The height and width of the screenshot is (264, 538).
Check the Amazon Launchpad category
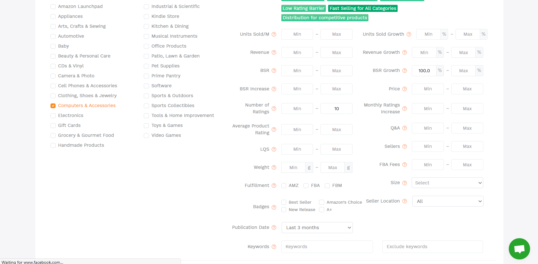click(x=53, y=7)
